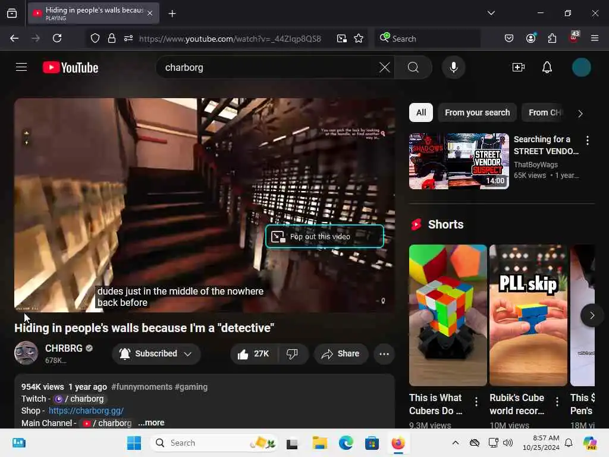Viewport: 609px width, 457px height.
Task: Launch File Explorer from the taskbar
Action: tap(319, 443)
